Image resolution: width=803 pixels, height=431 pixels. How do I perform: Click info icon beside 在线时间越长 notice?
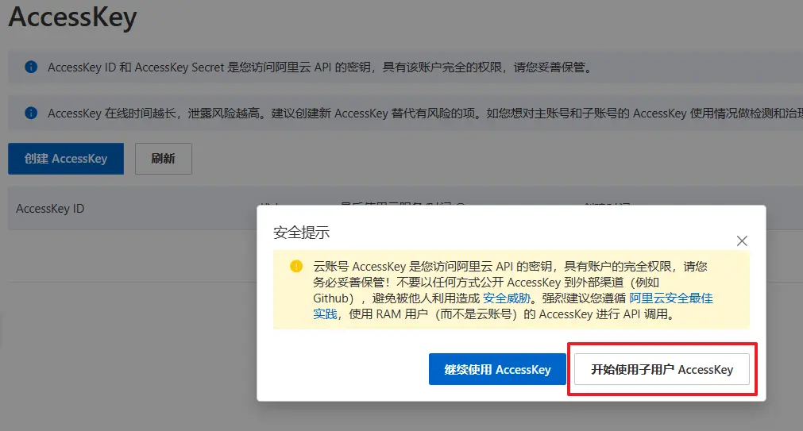[x=31, y=114]
